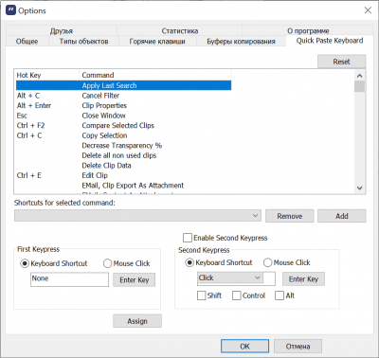This screenshot has height=358, width=379.
Task: Click the Reset button
Action: point(341,62)
